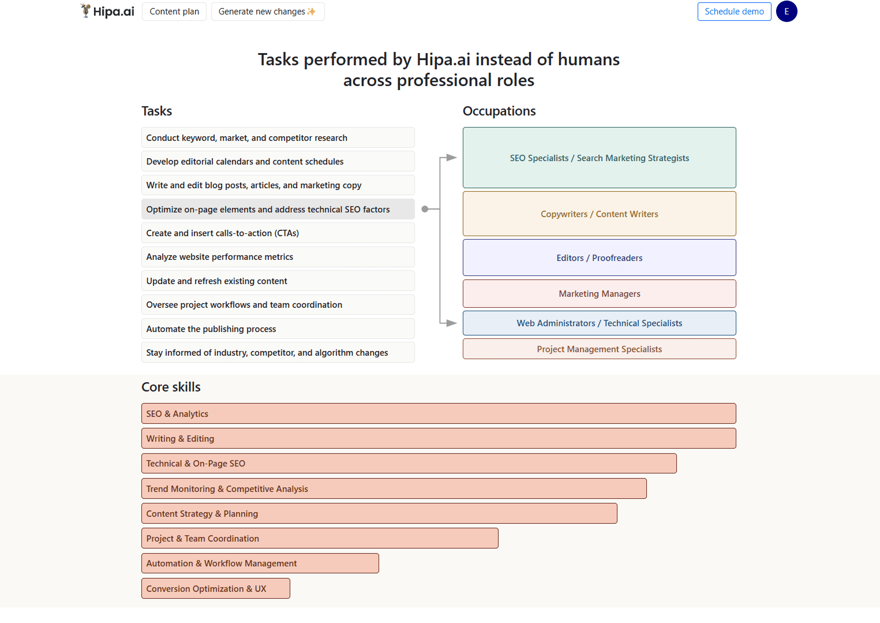880x623 pixels.
Task: Select the keyword research task
Action: (x=278, y=138)
